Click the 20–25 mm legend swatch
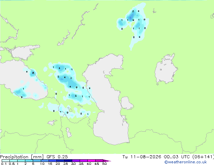 (60, 161)
